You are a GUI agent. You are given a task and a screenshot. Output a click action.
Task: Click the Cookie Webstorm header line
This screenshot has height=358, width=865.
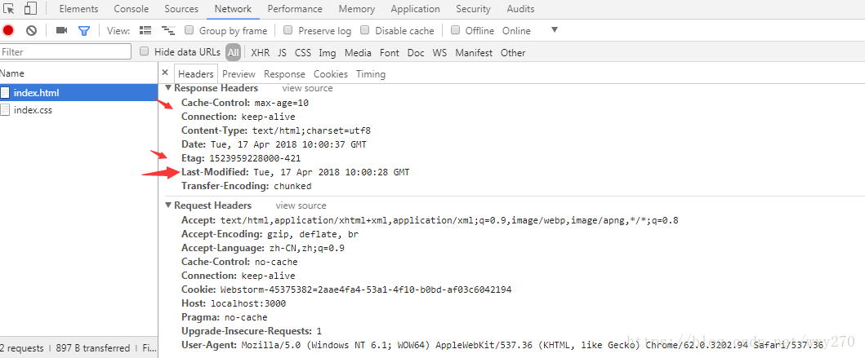coord(346,289)
